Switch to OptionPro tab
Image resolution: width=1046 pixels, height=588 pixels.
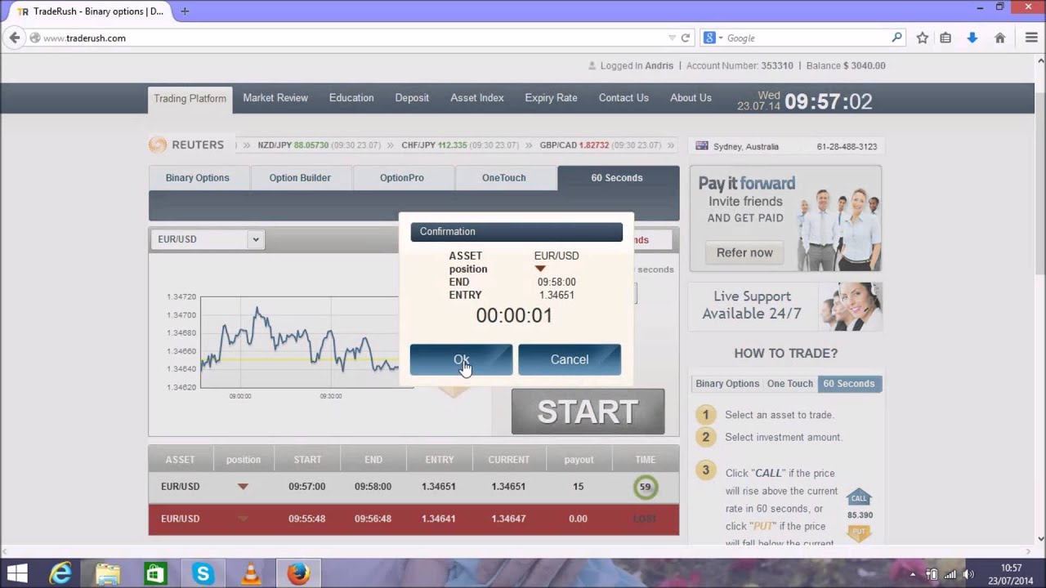[x=402, y=178]
